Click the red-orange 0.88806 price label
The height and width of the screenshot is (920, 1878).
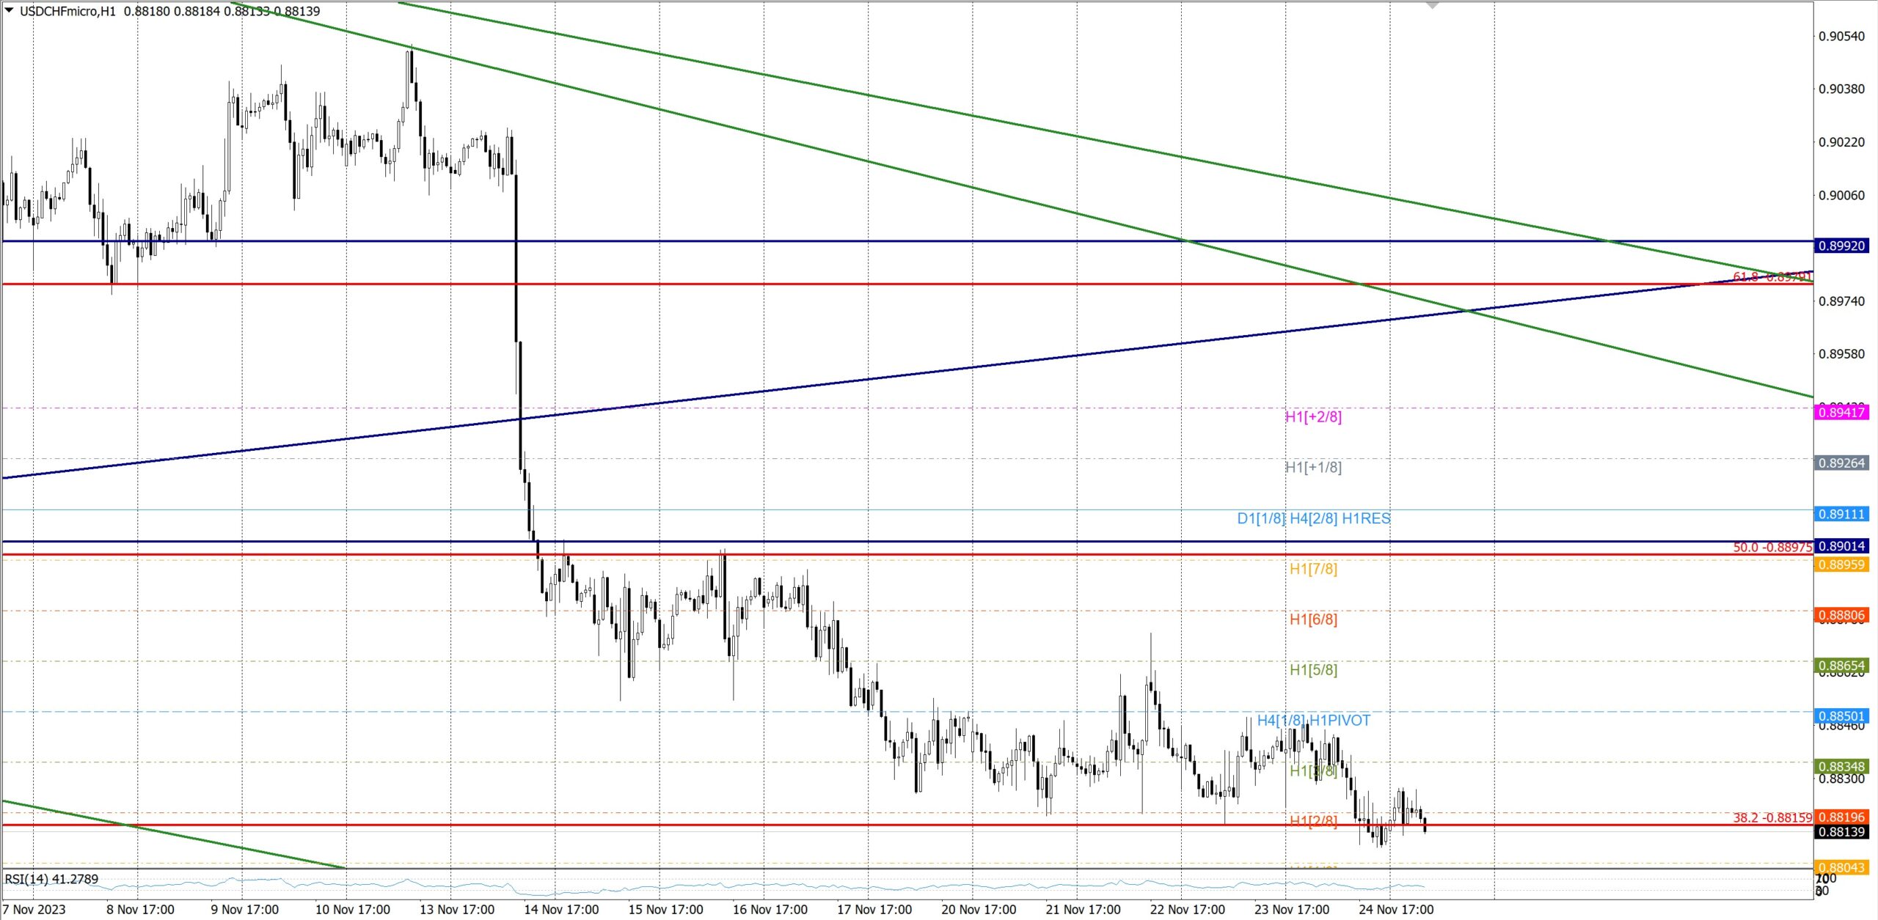(x=1841, y=616)
